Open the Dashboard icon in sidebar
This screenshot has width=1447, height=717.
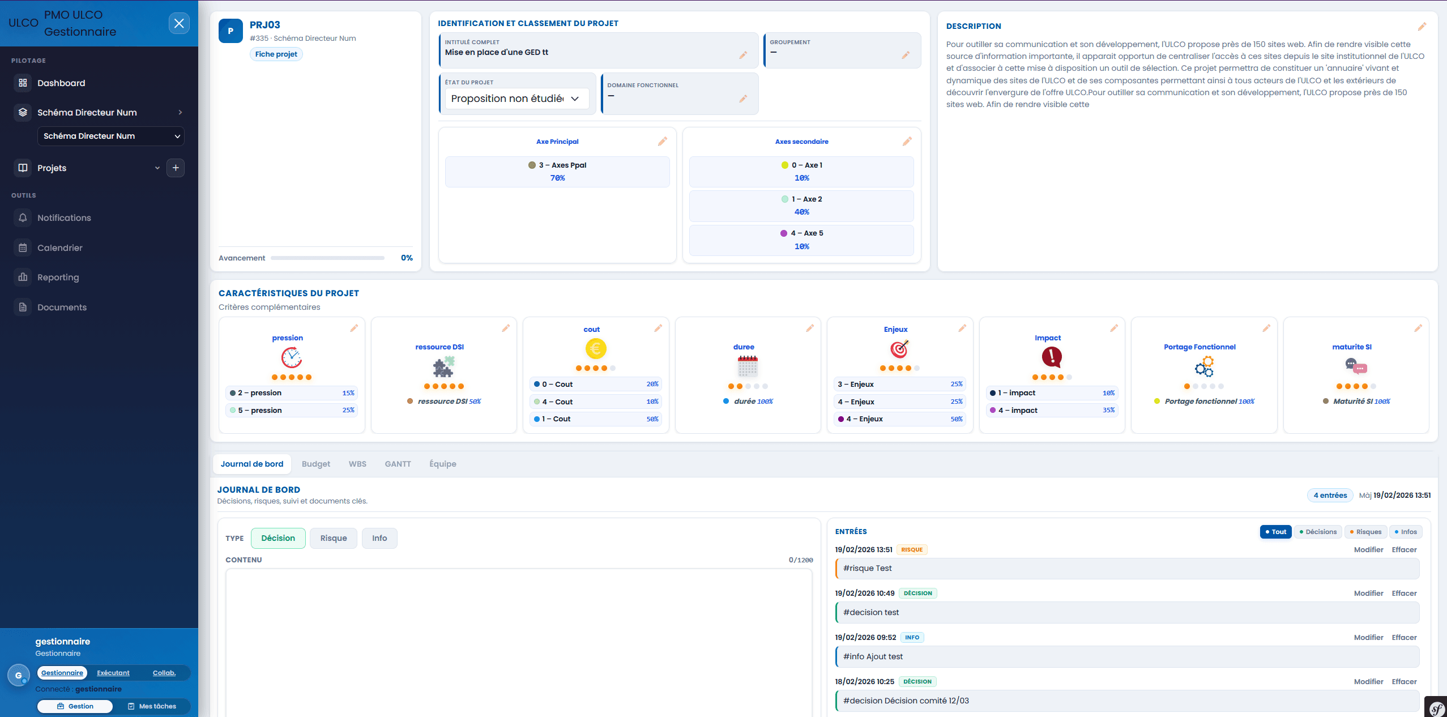point(23,83)
